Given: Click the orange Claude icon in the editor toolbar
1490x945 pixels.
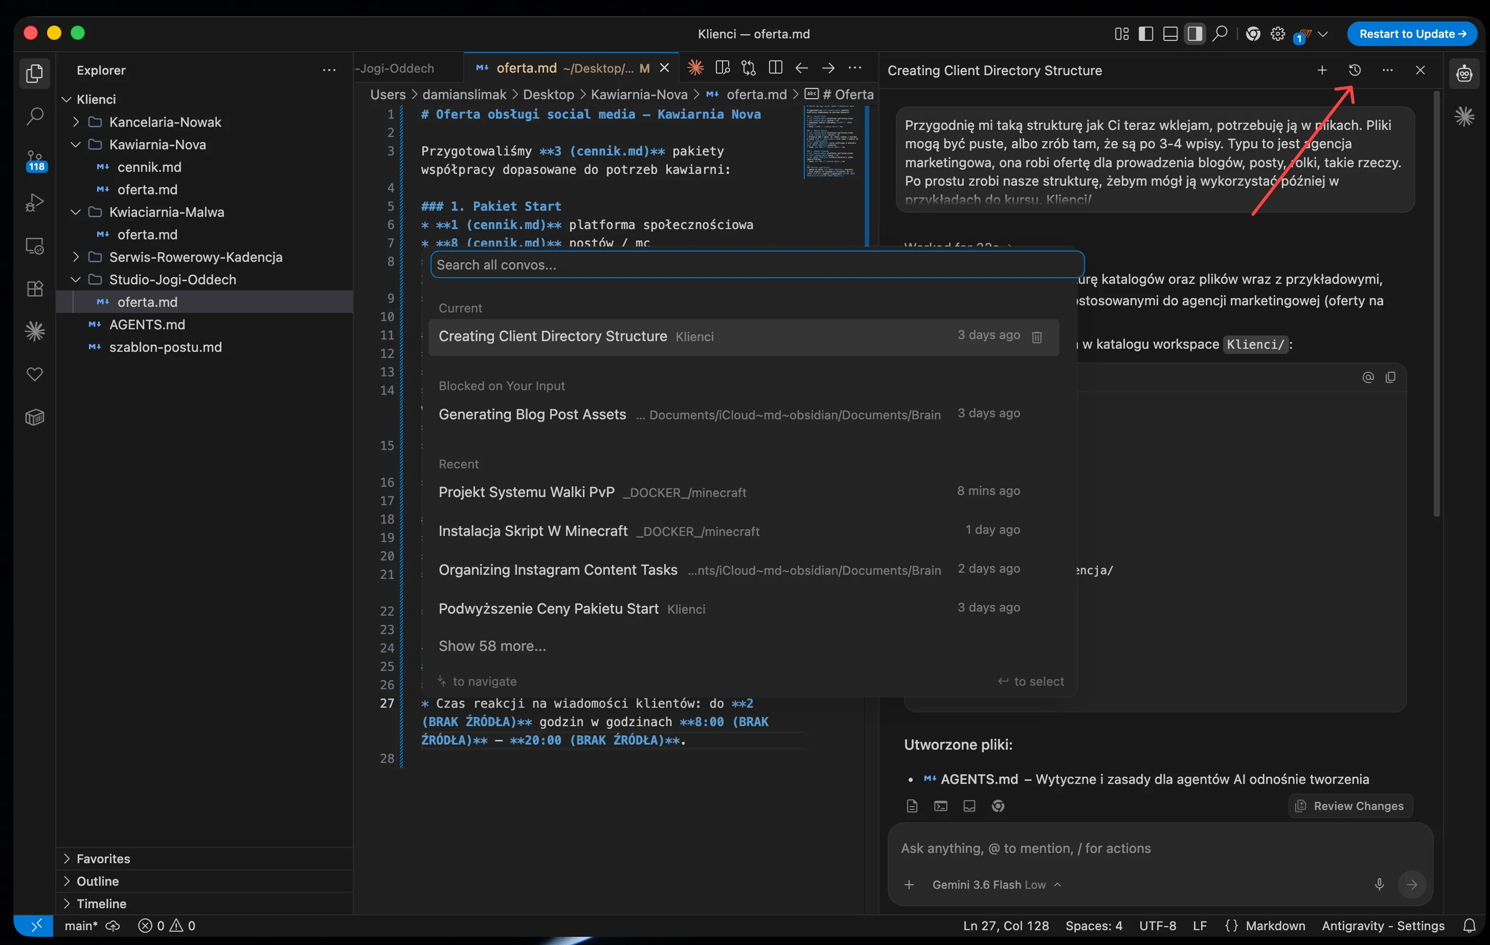Looking at the screenshot, I should coord(695,68).
